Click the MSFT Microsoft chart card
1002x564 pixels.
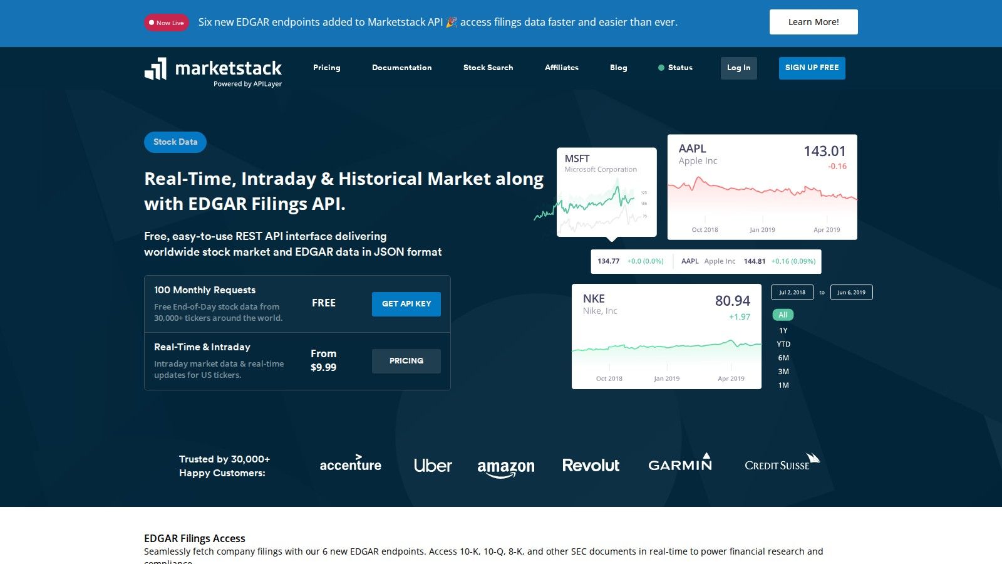tap(607, 192)
